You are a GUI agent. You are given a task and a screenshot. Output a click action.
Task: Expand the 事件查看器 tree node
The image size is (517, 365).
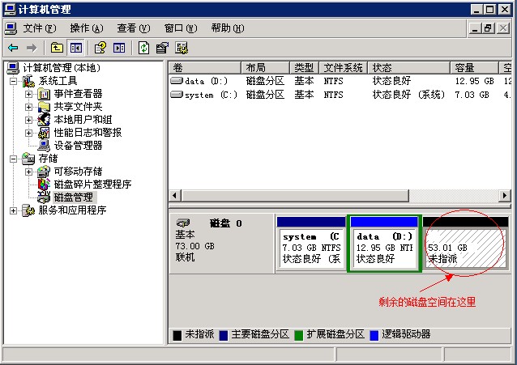point(29,94)
